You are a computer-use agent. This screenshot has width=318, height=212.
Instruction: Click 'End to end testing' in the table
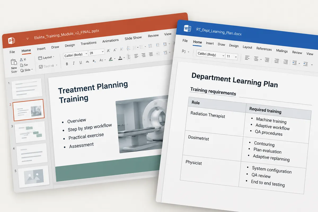pos(268,183)
